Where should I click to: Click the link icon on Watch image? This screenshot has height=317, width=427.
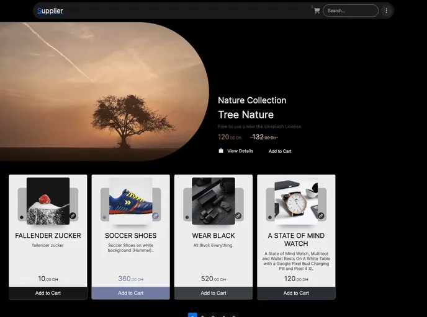coord(321,216)
